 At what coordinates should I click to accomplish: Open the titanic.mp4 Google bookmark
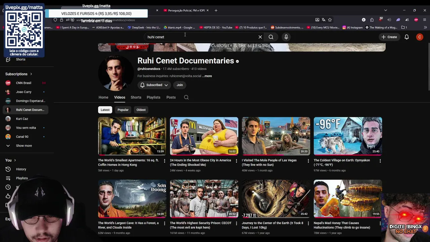pos(179,28)
